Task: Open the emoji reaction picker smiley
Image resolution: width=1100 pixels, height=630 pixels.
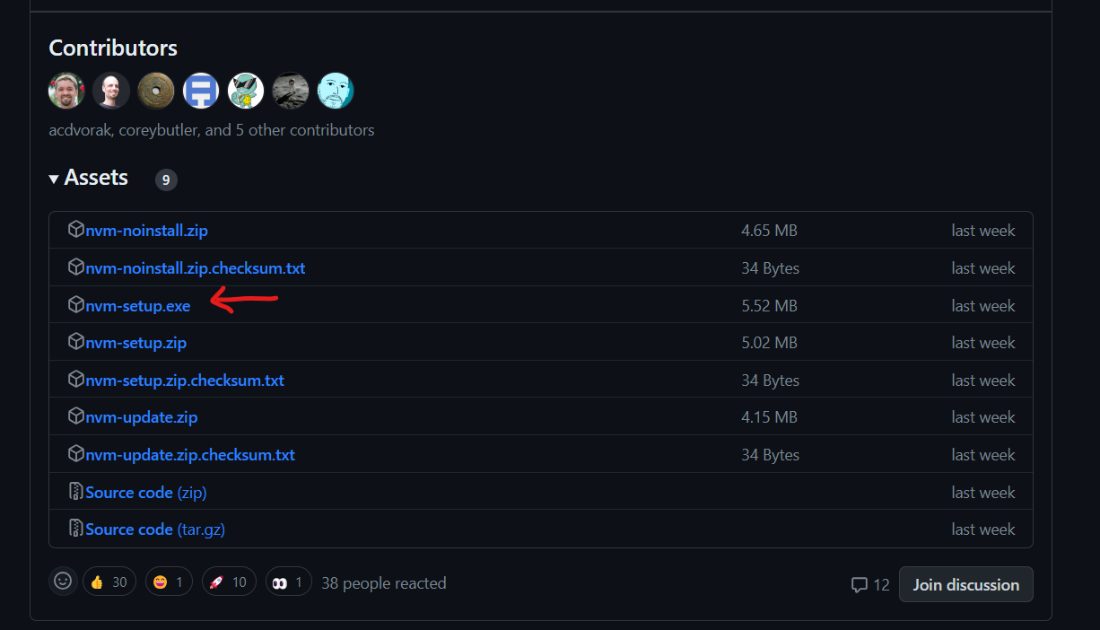Action: click(x=63, y=582)
